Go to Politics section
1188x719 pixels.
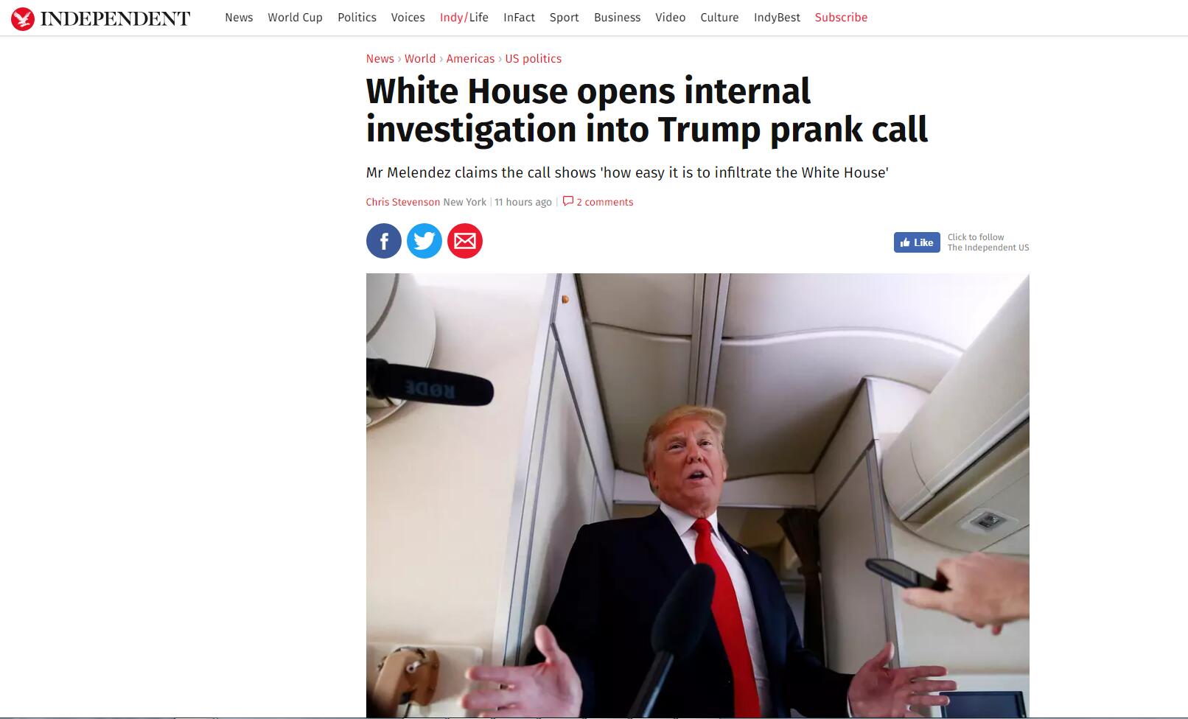point(357,18)
